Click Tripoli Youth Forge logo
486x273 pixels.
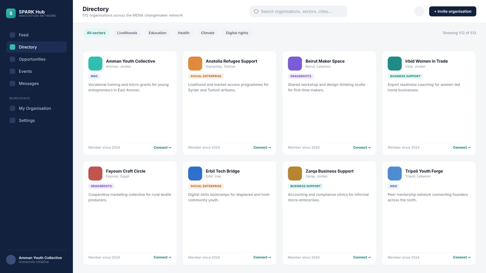click(x=395, y=174)
